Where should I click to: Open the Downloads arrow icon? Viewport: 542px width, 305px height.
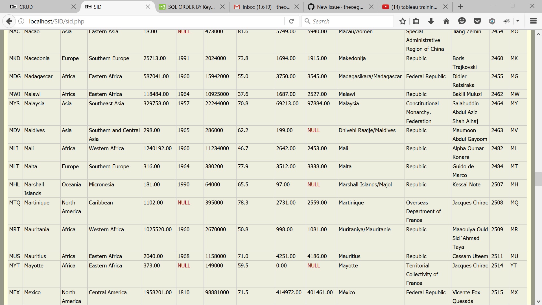coord(431,21)
